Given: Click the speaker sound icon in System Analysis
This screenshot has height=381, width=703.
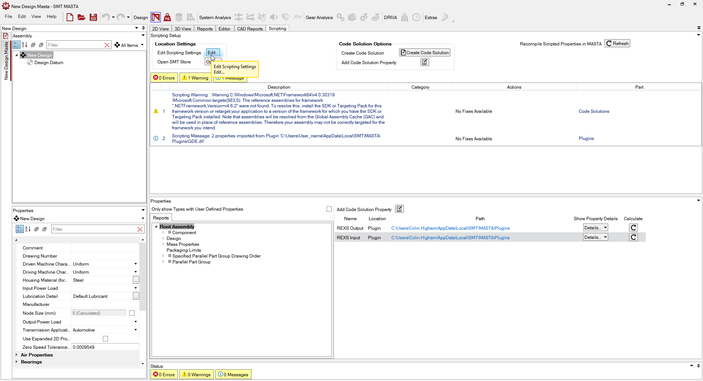Looking at the screenshot, I should pyautogui.click(x=274, y=17).
